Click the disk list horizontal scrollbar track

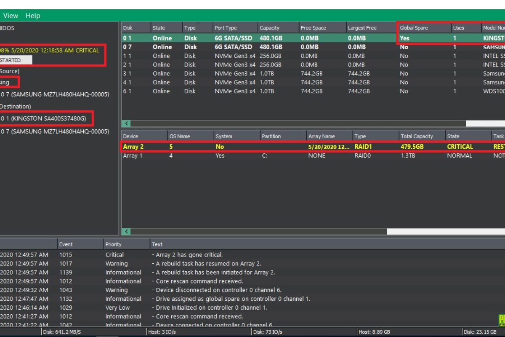[298, 123]
